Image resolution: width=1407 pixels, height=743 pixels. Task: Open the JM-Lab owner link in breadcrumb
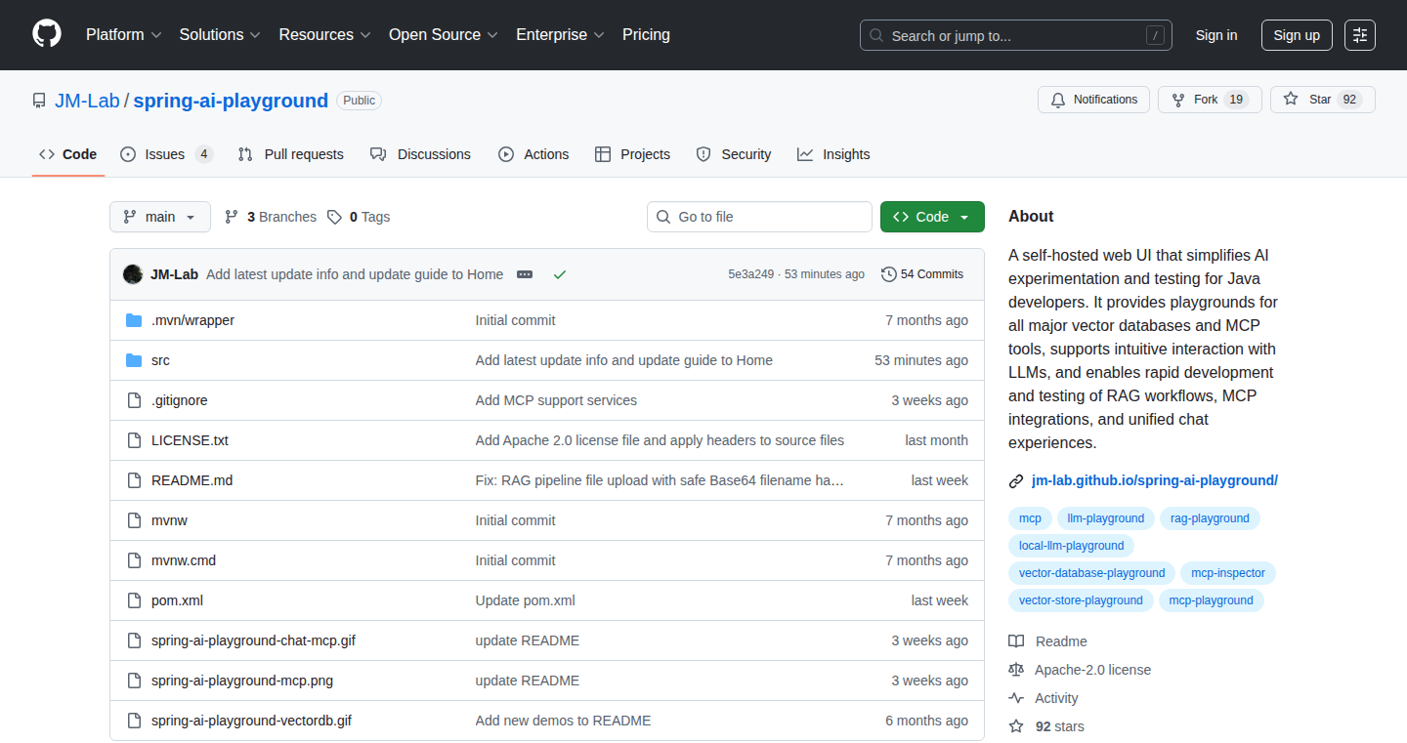[x=87, y=101]
